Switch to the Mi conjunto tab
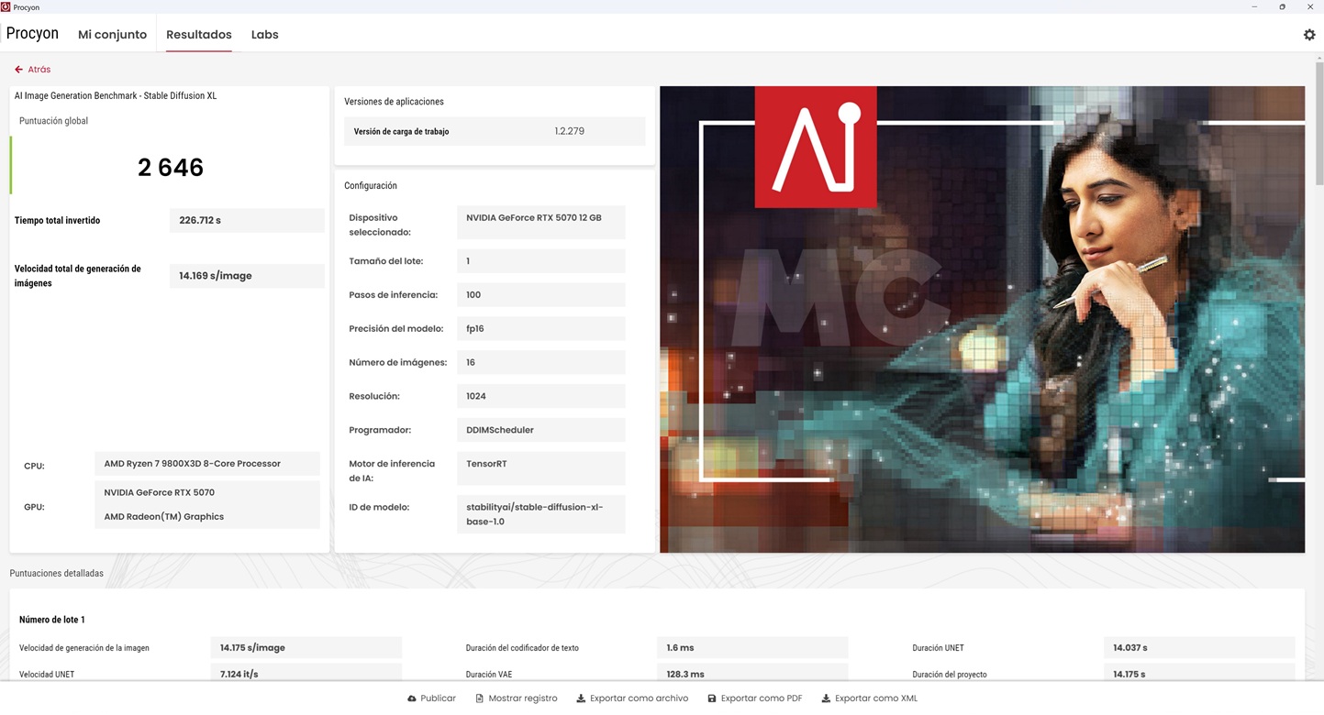 click(112, 35)
